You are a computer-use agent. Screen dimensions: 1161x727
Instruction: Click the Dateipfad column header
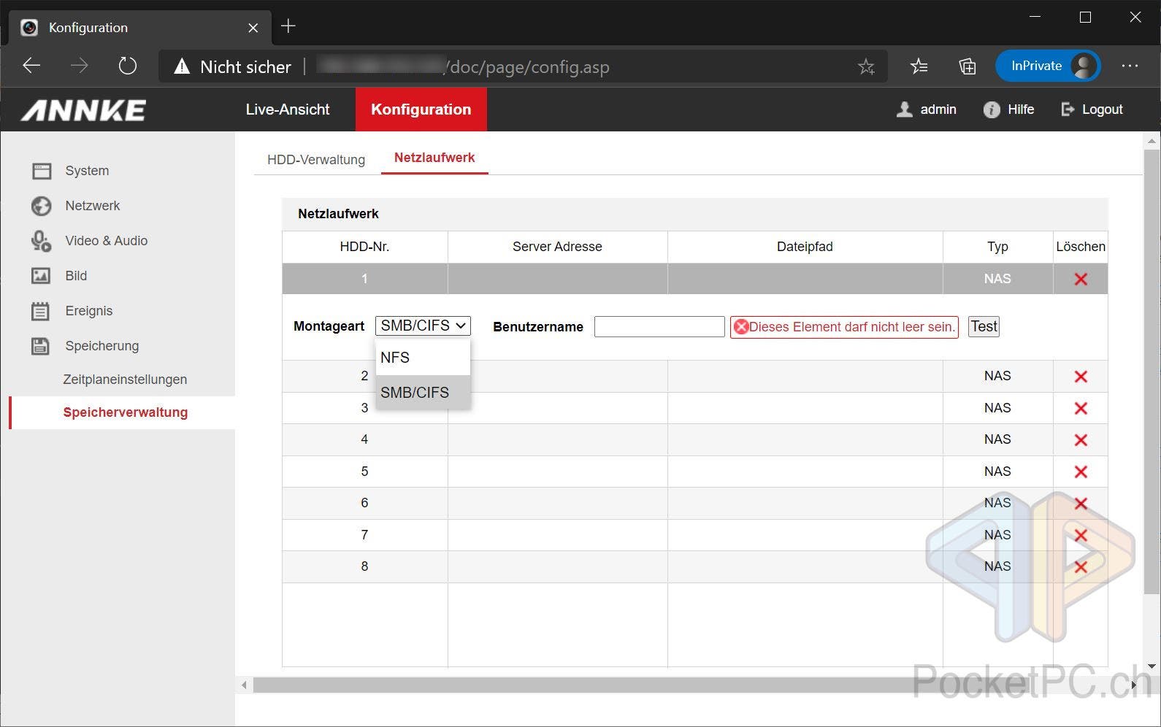pos(805,247)
